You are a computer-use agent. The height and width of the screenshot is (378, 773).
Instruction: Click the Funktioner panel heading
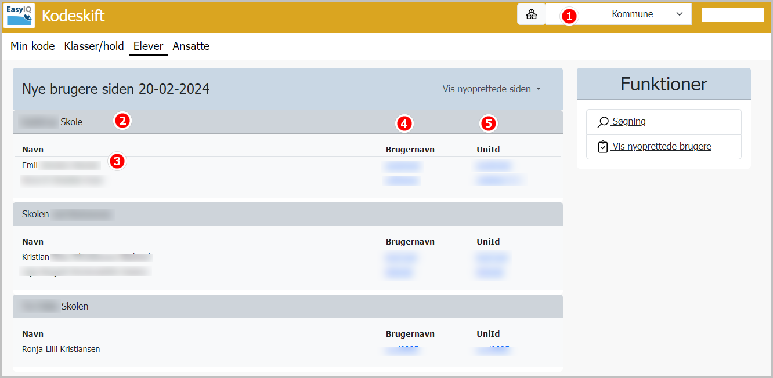[x=663, y=84]
